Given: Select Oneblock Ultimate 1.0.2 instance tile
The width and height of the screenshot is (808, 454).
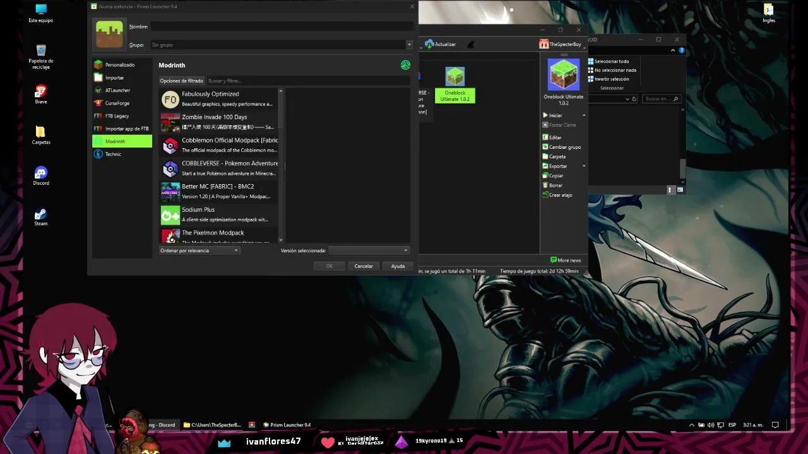Looking at the screenshot, I should (x=455, y=85).
